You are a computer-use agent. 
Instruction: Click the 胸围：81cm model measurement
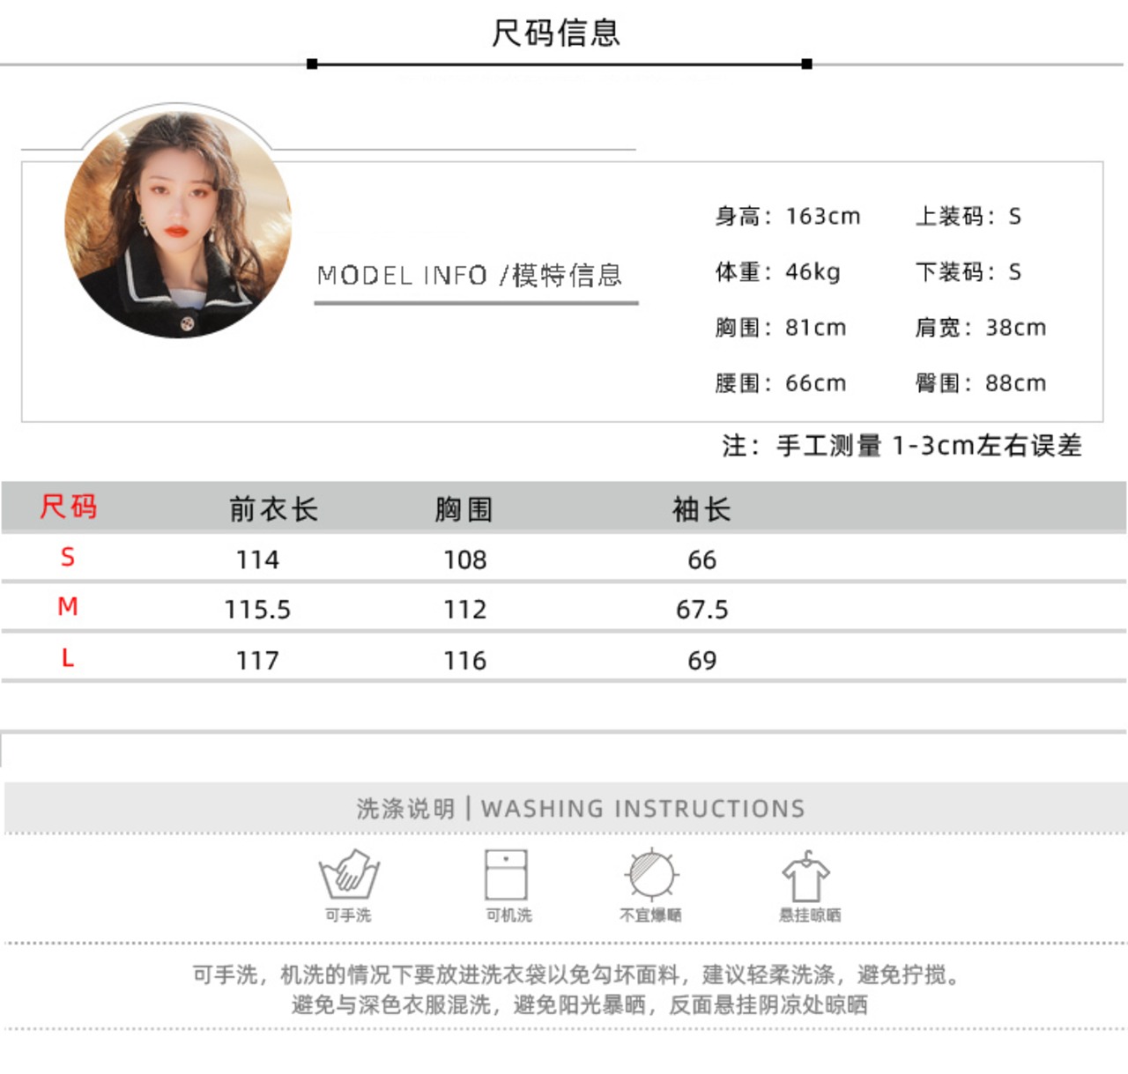coord(781,328)
